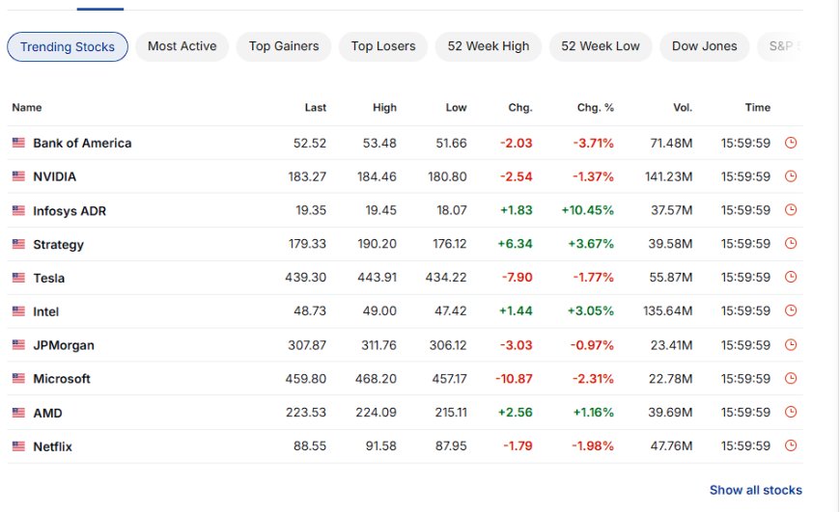Click the Low column header

tap(457, 108)
